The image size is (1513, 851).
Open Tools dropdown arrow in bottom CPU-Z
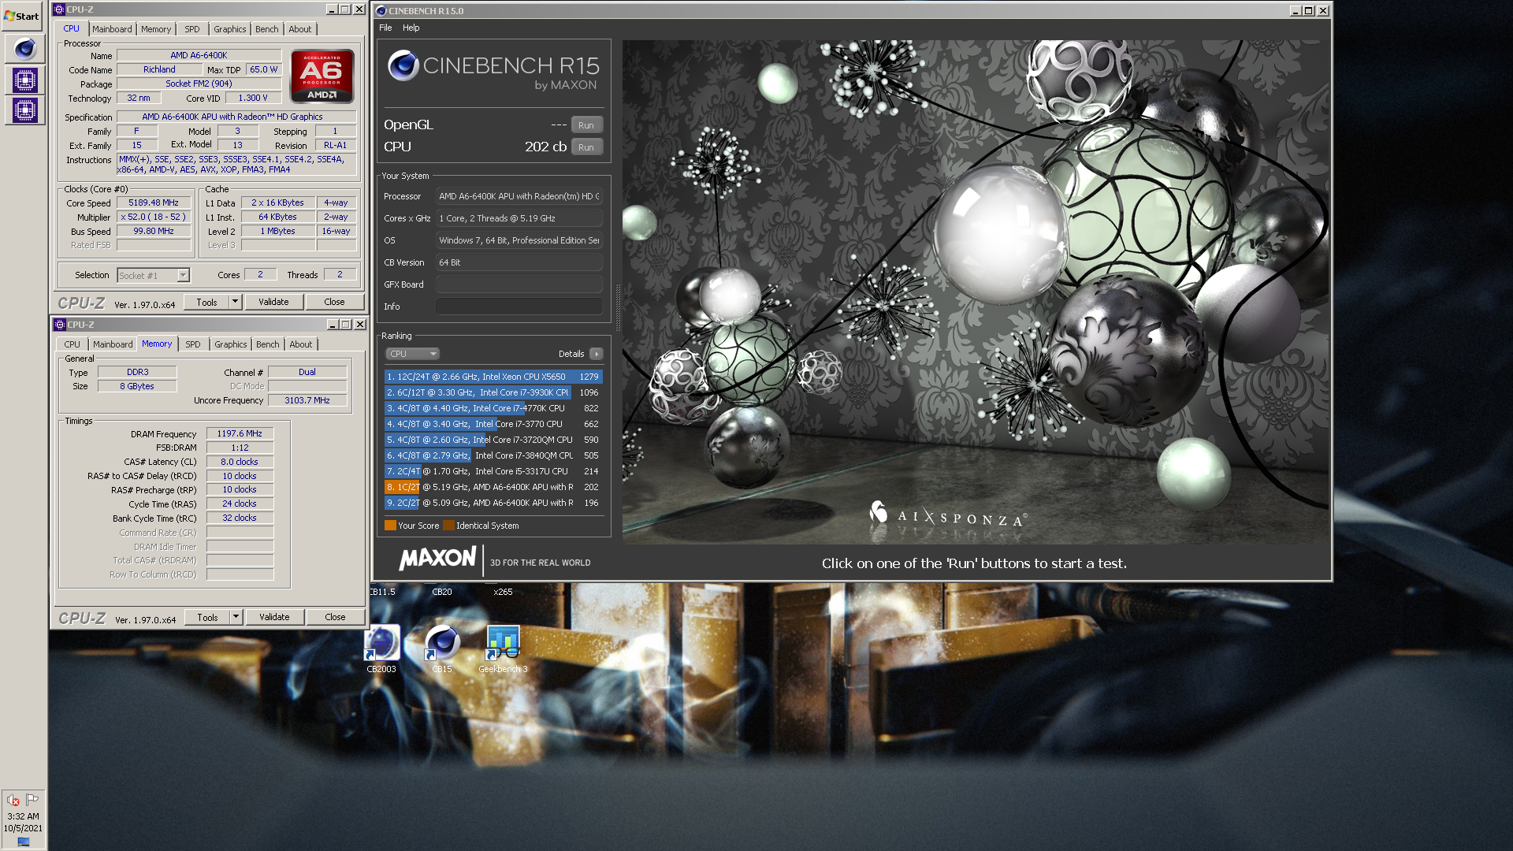236,617
